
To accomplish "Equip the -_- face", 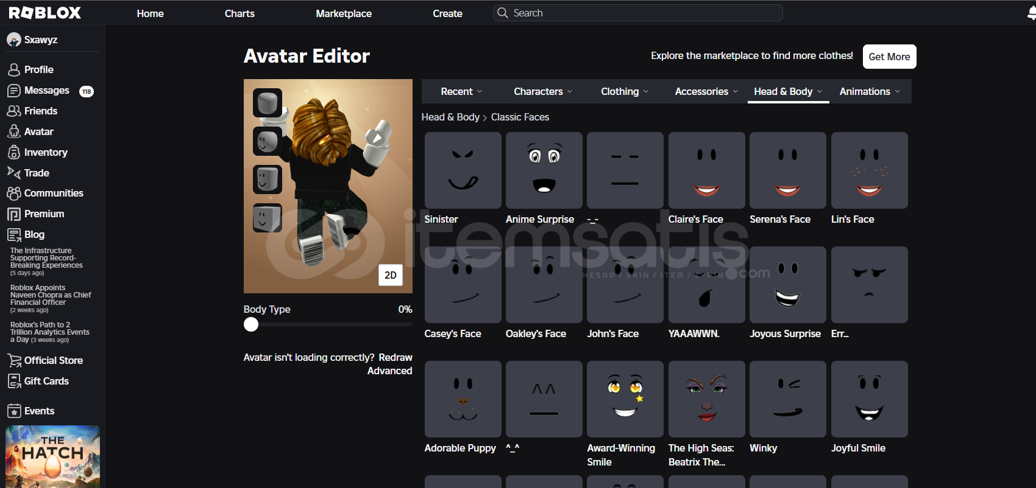I will pyautogui.click(x=625, y=170).
